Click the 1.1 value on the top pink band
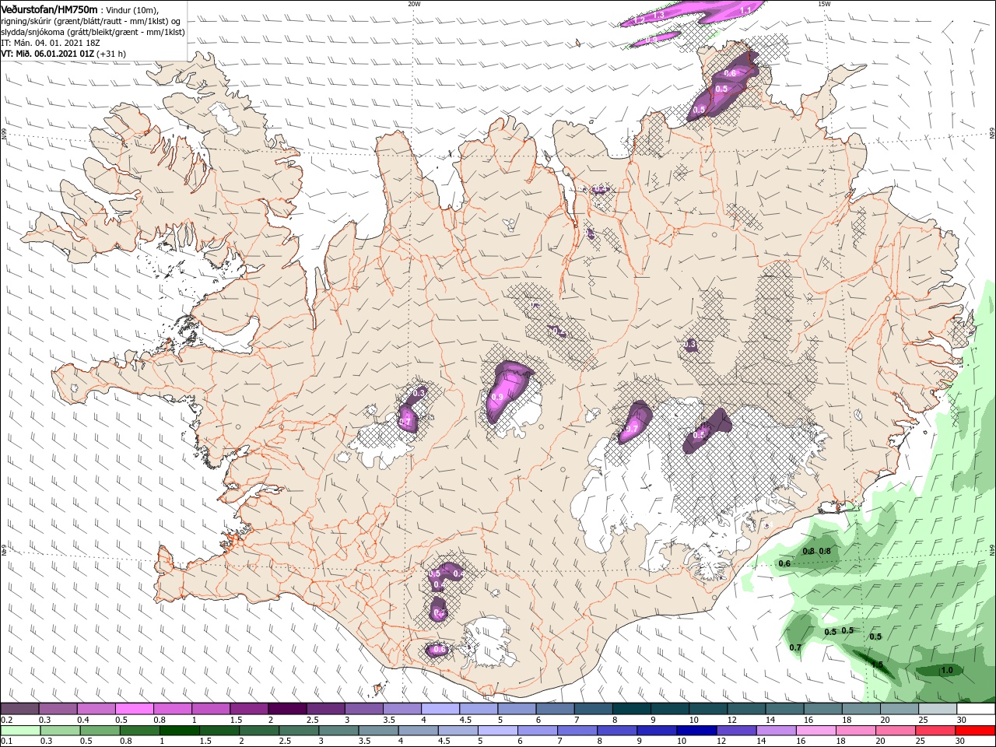The image size is (996, 747). (x=745, y=9)
